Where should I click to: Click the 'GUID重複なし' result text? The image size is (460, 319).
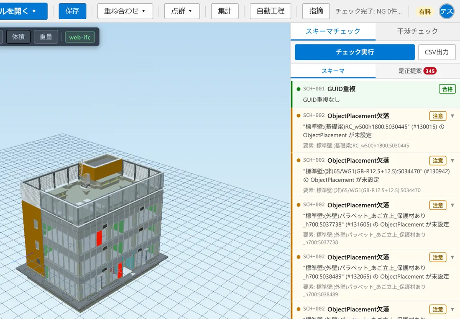(321, 100)
